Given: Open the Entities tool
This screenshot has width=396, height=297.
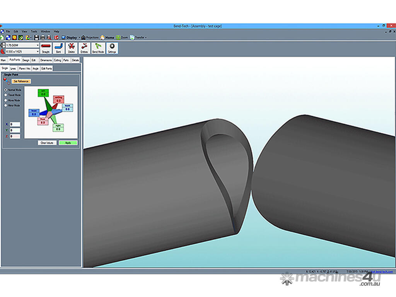Looking at the screenshot, I should coord(84,48).
